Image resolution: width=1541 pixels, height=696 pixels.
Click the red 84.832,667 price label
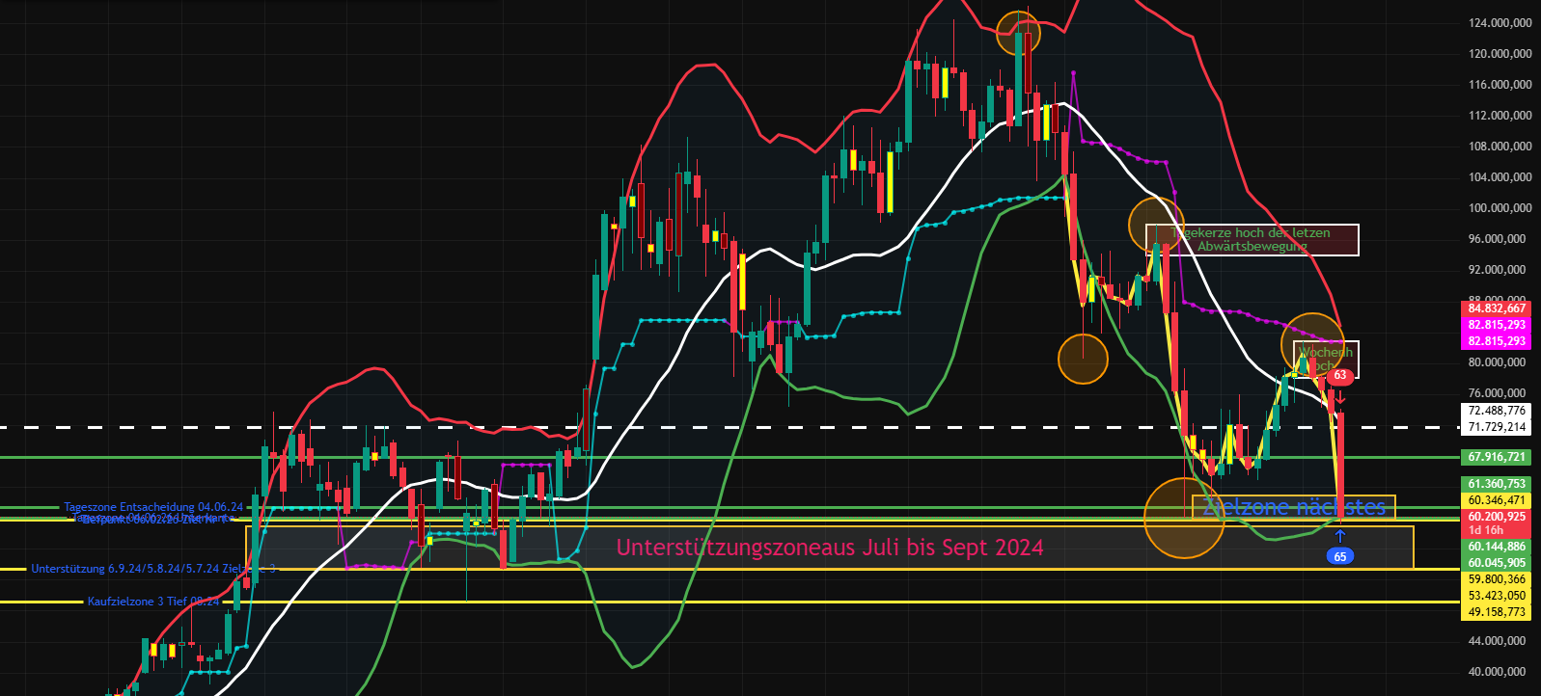point(1497,308)
